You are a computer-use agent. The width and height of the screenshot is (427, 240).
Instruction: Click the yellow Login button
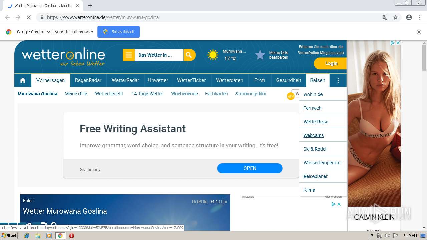click(x=330, y=63)
